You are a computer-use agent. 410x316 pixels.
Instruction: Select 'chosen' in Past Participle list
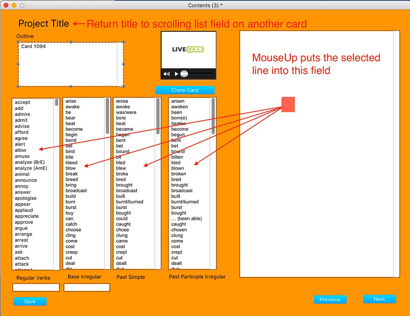[x=179, y=230]
